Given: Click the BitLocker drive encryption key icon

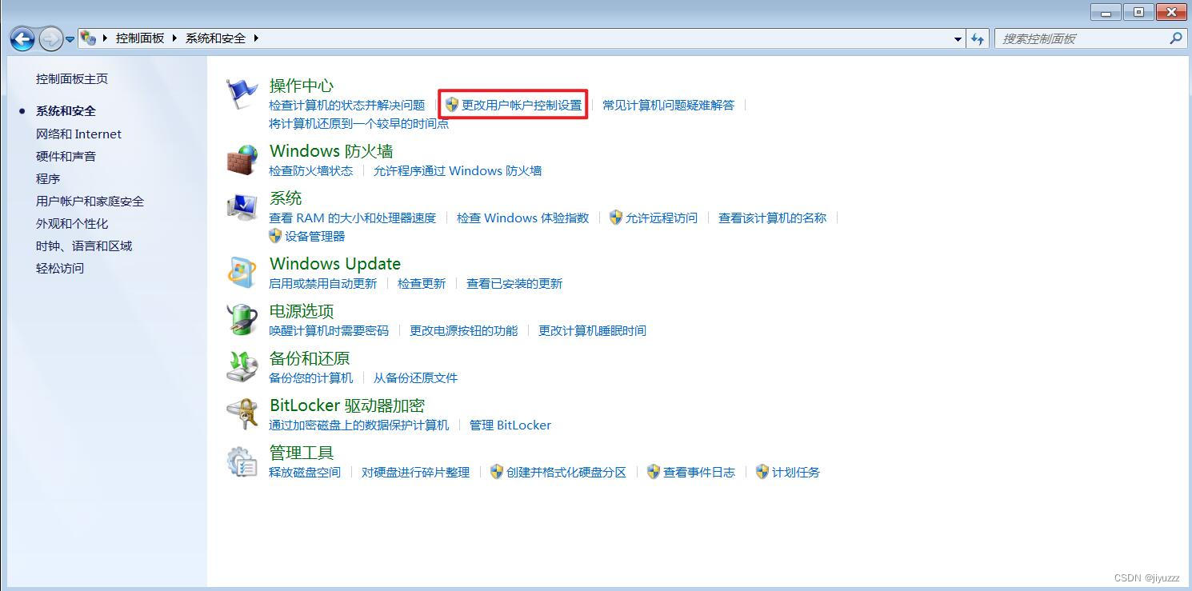Looking at the screenshot, I should pos(242,414).
